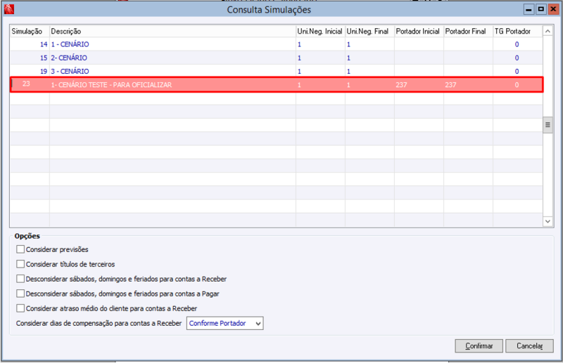Image resolution: width=563 pixels, height=363 pixels.
Task: Click the scroll down arrow of the grid
Action: 548,221
